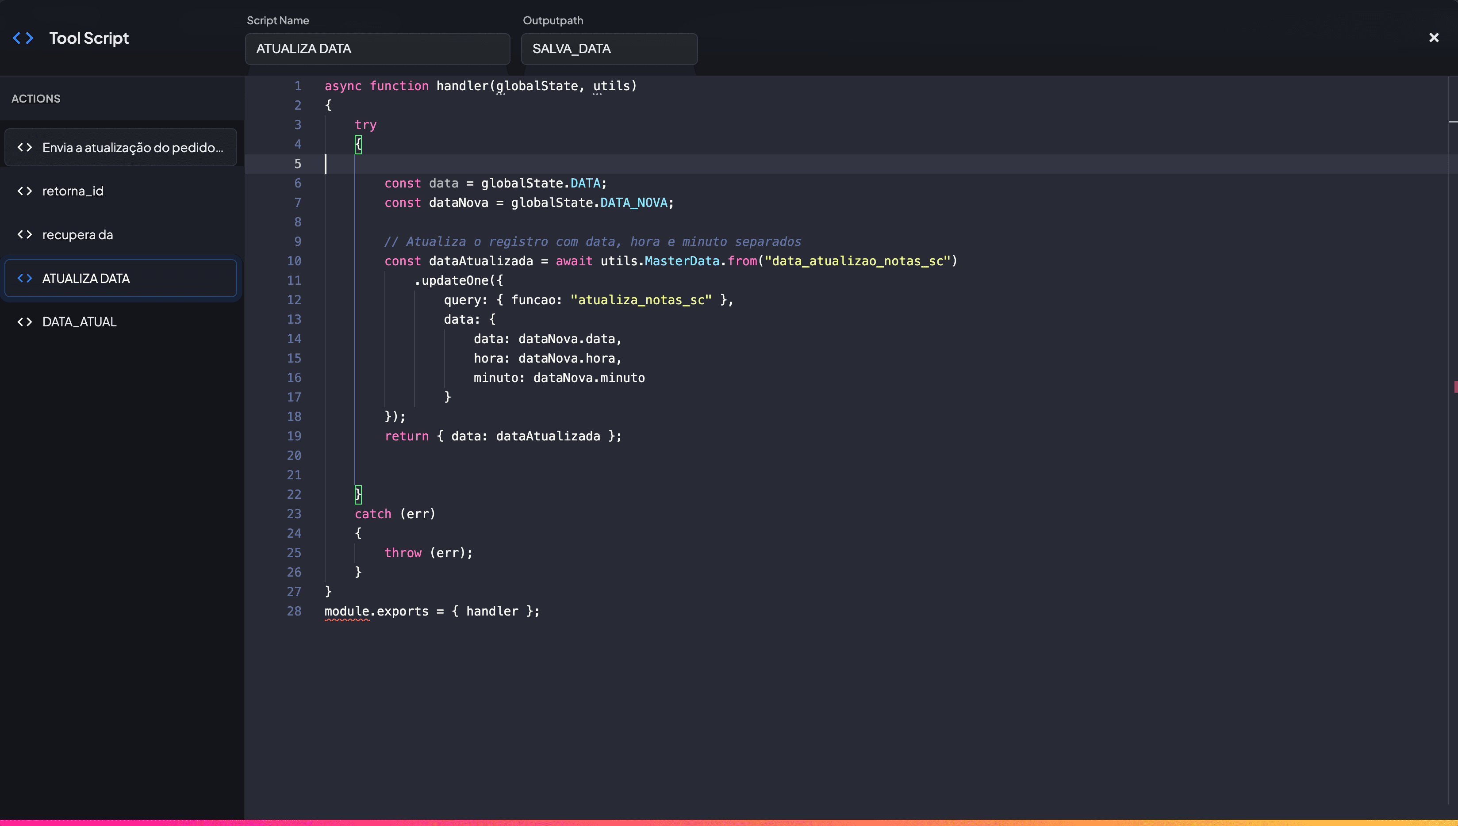Click the highlighted opening brace on line 4

coord(358,145)
